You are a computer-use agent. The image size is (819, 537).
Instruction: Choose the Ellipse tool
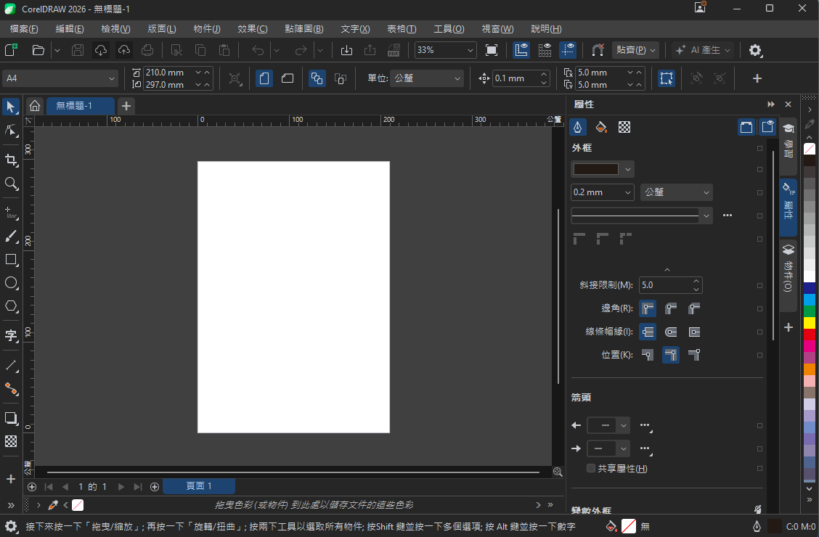click(x=11, y=283)
